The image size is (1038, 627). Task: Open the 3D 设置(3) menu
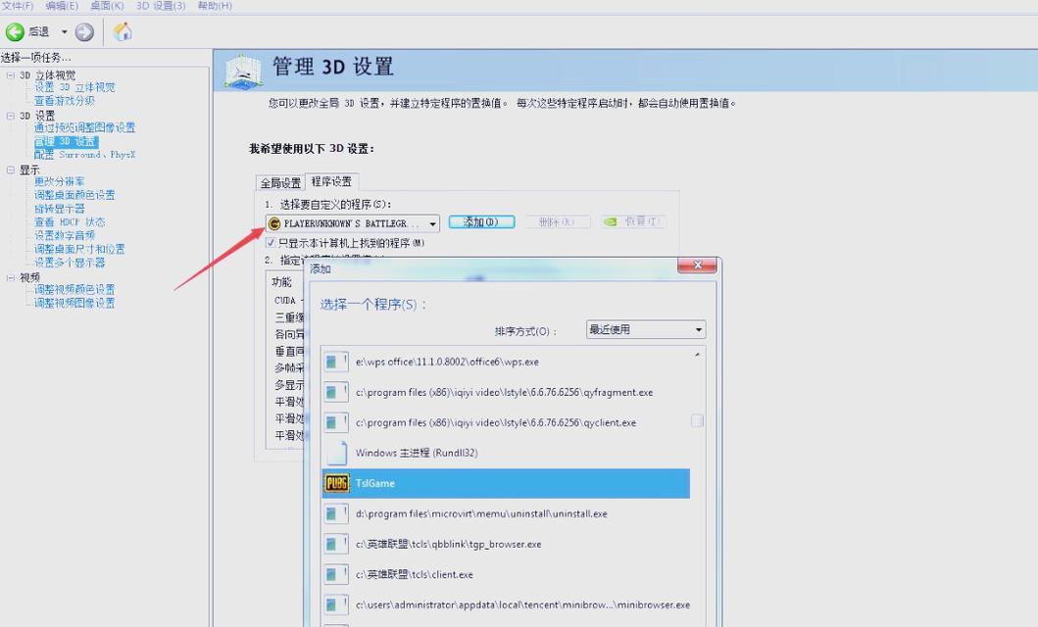point(161,5)
